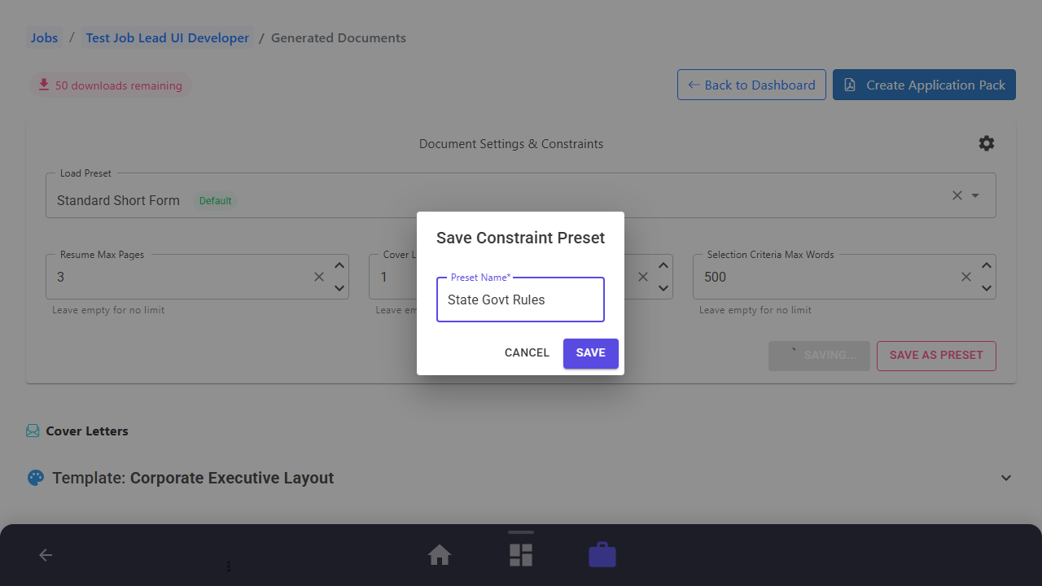This screenshot has height=586, width=1042.
Task: Increase the Cover Letter limit value
Action: tap(663, 265)
